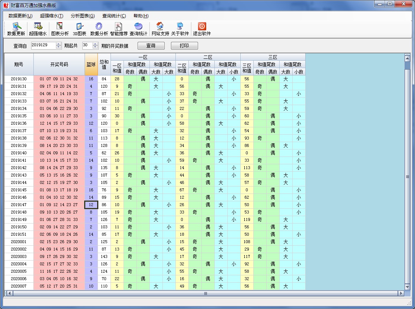Open 智能推荐 in the toolbar
The height and width of the screenshot is (309, 415).
click(119, 29)
